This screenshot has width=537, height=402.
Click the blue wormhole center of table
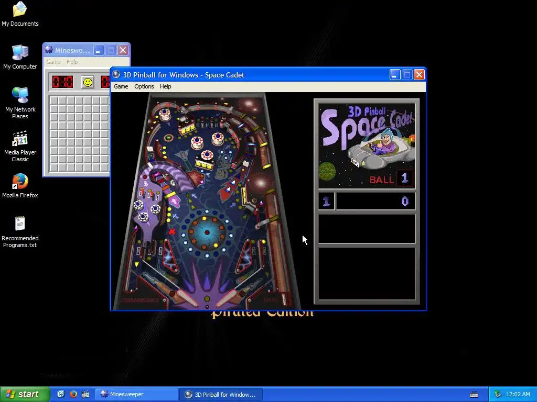coord(207,232)
